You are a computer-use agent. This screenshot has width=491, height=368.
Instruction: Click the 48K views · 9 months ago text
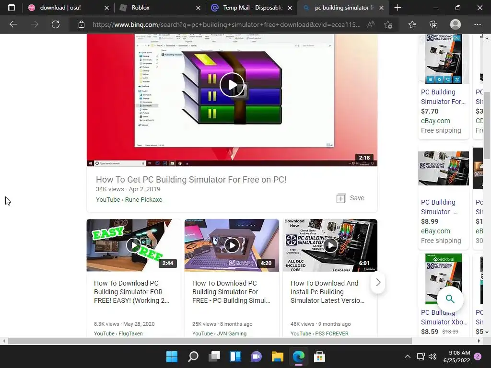tap(321, 324)
